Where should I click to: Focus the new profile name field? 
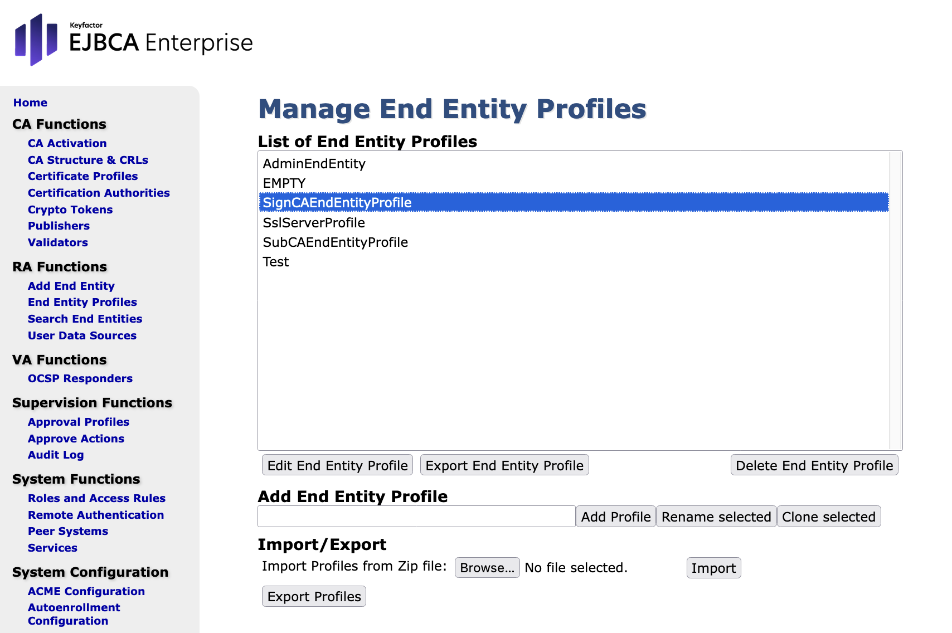[x=416, y=517]
